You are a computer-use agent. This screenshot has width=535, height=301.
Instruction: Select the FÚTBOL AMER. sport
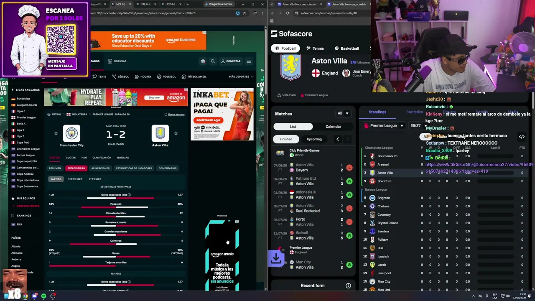point(194,77)
